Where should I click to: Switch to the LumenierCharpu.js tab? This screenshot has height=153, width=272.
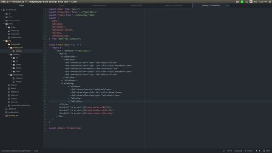coord(99,6)
